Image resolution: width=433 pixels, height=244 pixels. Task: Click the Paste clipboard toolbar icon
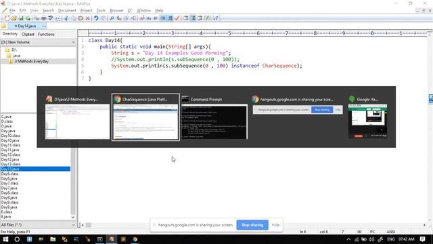81,18
